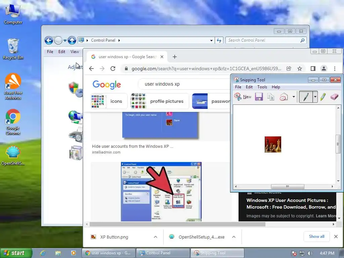Open the Chrome profile avatar icon
The height and width of the screenshot is (258, 344).
[x=324, y=69]
